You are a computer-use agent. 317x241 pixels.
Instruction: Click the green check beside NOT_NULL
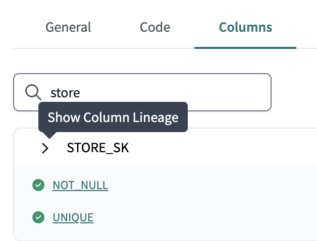coord(38,186)
